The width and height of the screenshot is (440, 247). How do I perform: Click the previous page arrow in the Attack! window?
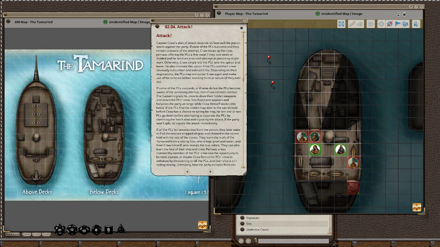coord(187,171)
